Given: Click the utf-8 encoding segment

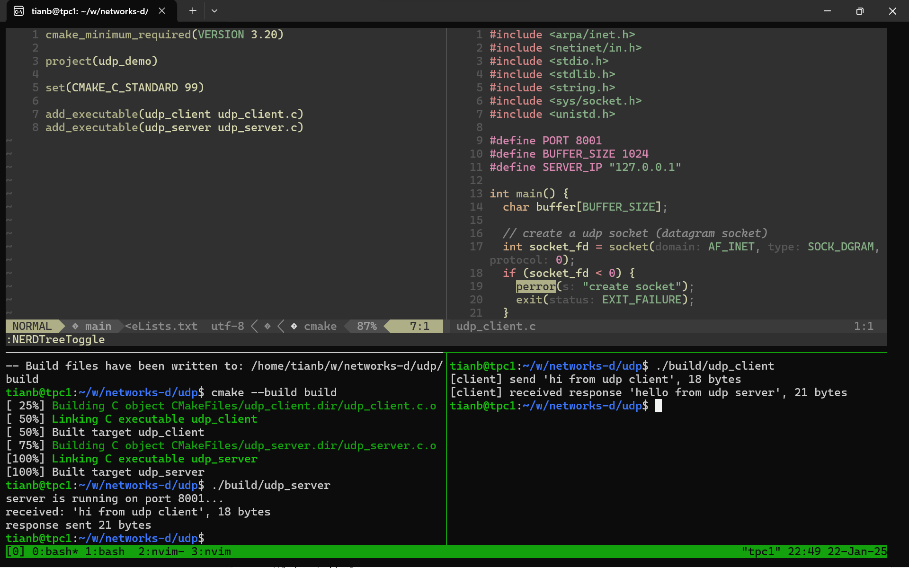Looking at the screenshot, I should point(227,326).
